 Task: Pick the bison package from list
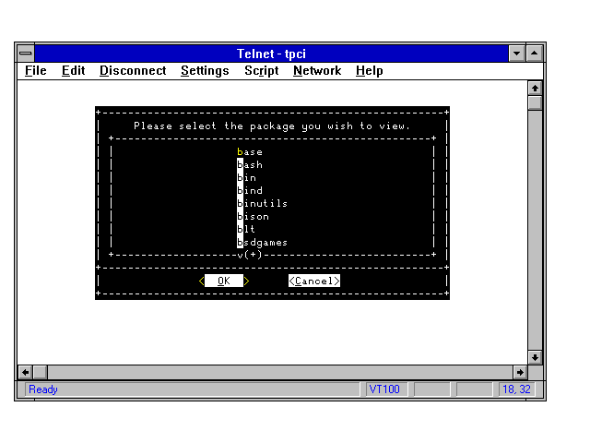[x=254, y=217]
